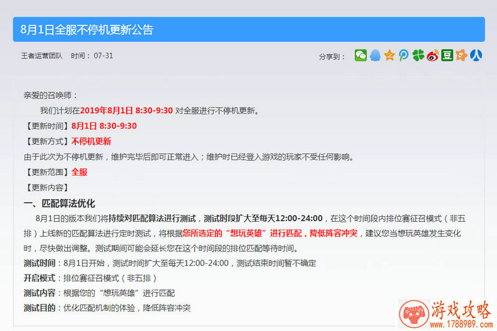The height and width of the screenshot is (331, 497).
Task: Click the red 不停机更新 text
Action: [x=91, y=141]
